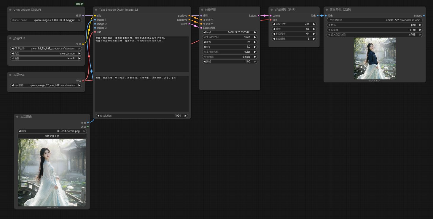Open the unet_name model dropdown

click(x=46, y=20)
